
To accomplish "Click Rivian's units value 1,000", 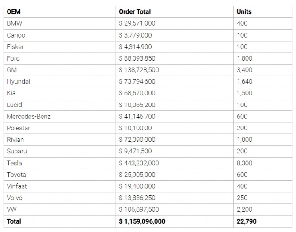I will (x=244, y=140).
